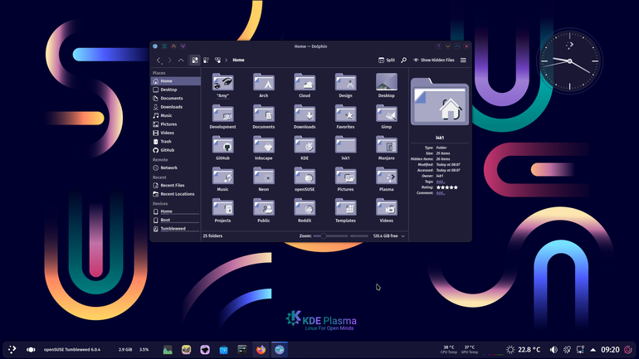The image size is (639, 359).
Task: Select the "Amy" folder
Action: pos(222,86)
